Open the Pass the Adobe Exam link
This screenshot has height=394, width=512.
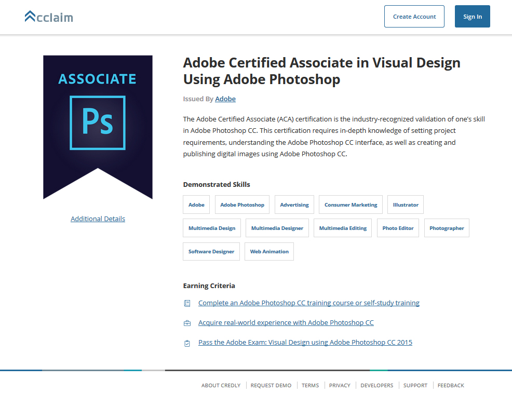pyautogui.click(x=305, y=342)
